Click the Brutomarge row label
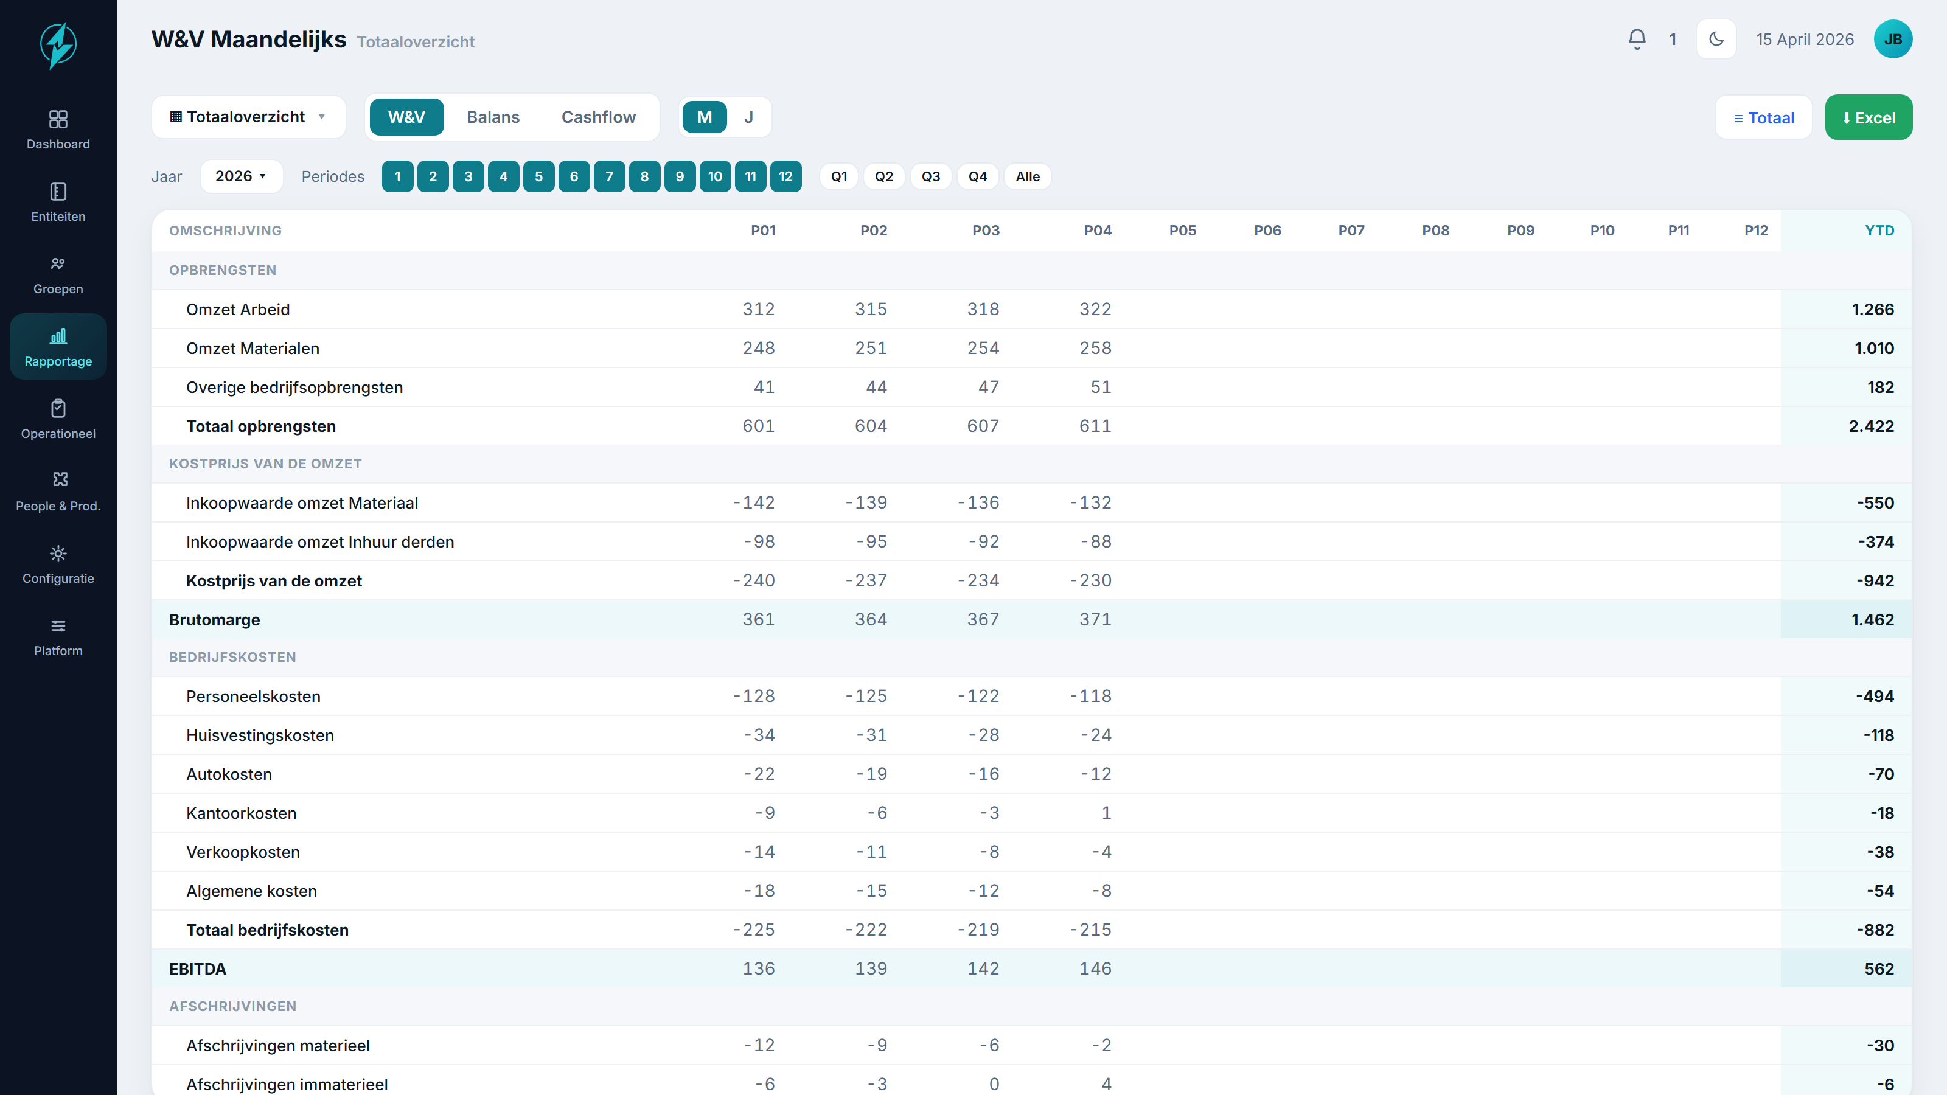This screenshot has width=1947, height=1095. (x=215, y=620)
